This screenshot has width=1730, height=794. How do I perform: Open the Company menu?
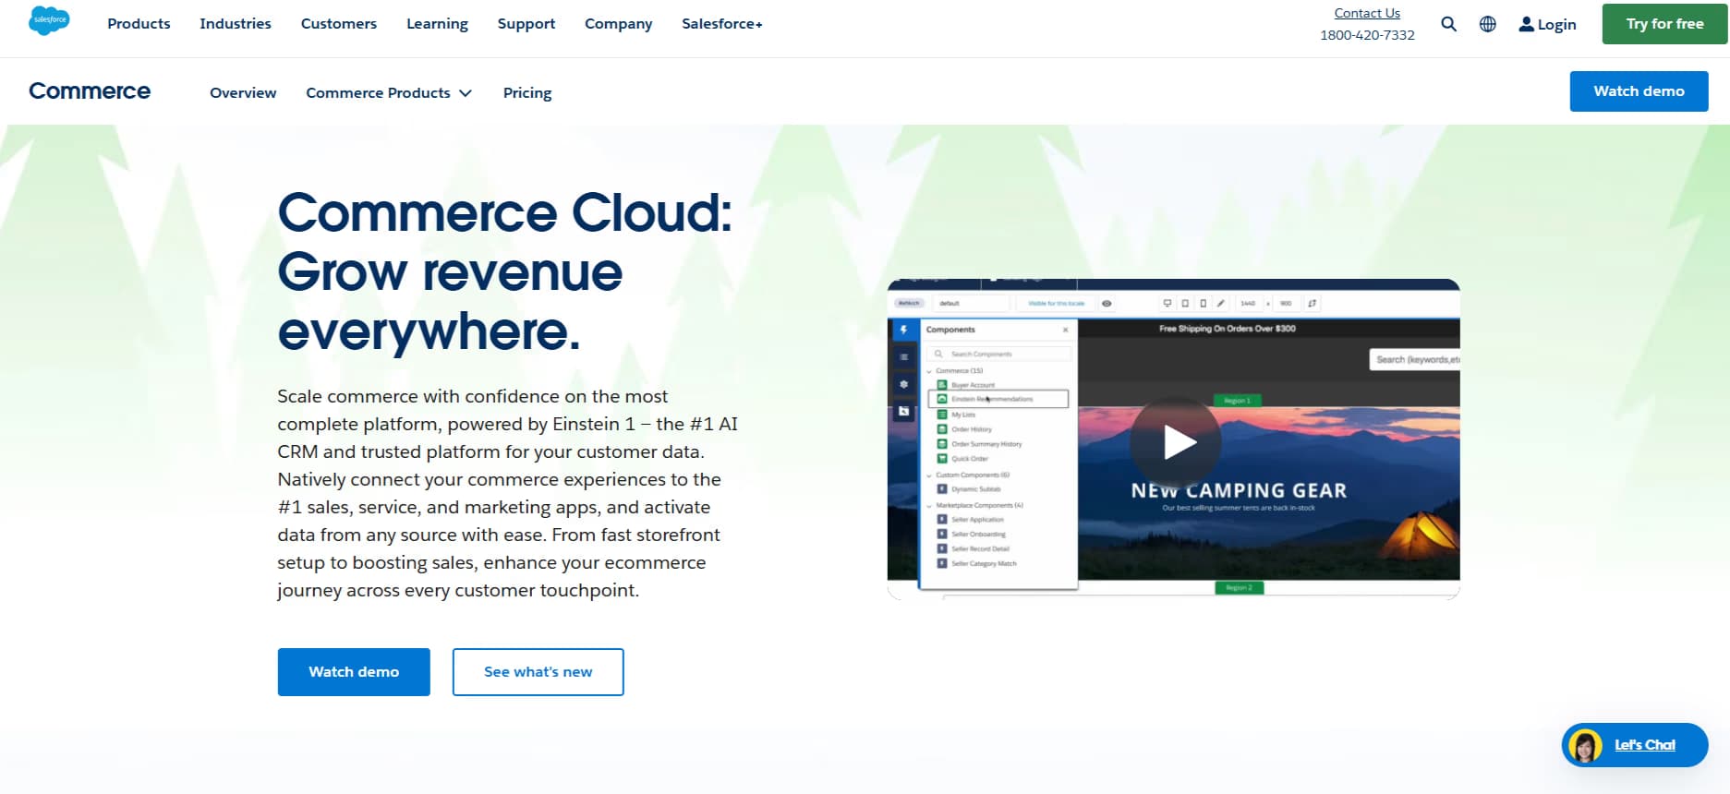click(x=618, y=24)
